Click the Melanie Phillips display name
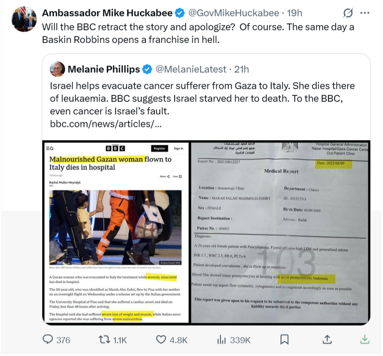 [104, 69]
